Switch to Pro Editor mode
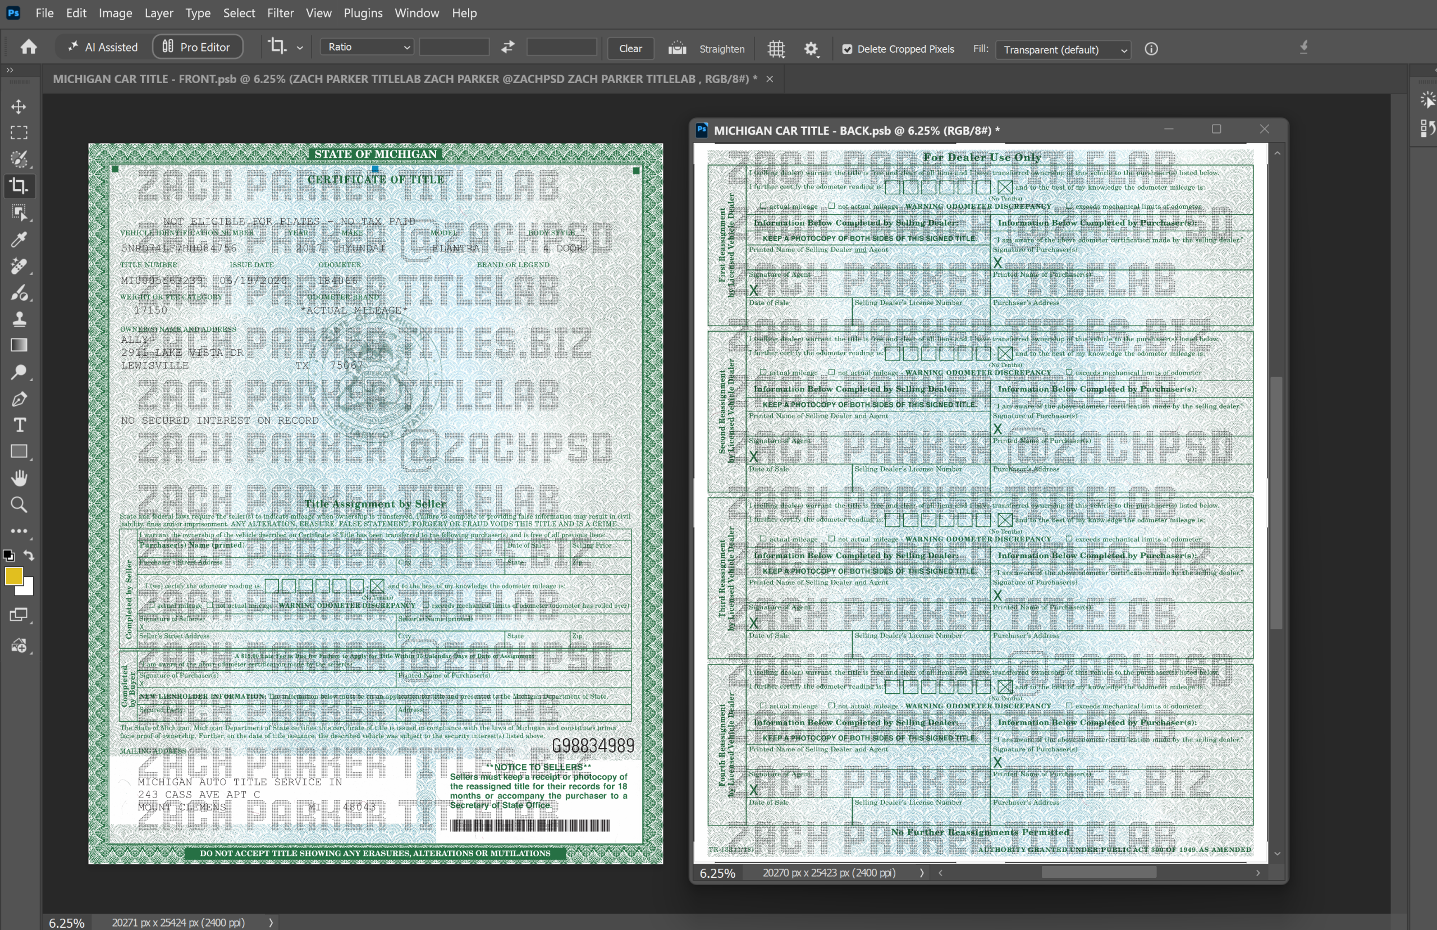 click(x=197, y=47)
